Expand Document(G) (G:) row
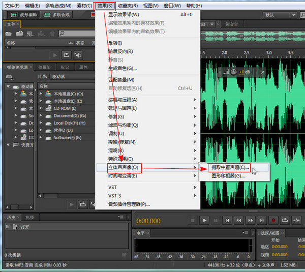 pyautogui.click(x=41, y=115)
